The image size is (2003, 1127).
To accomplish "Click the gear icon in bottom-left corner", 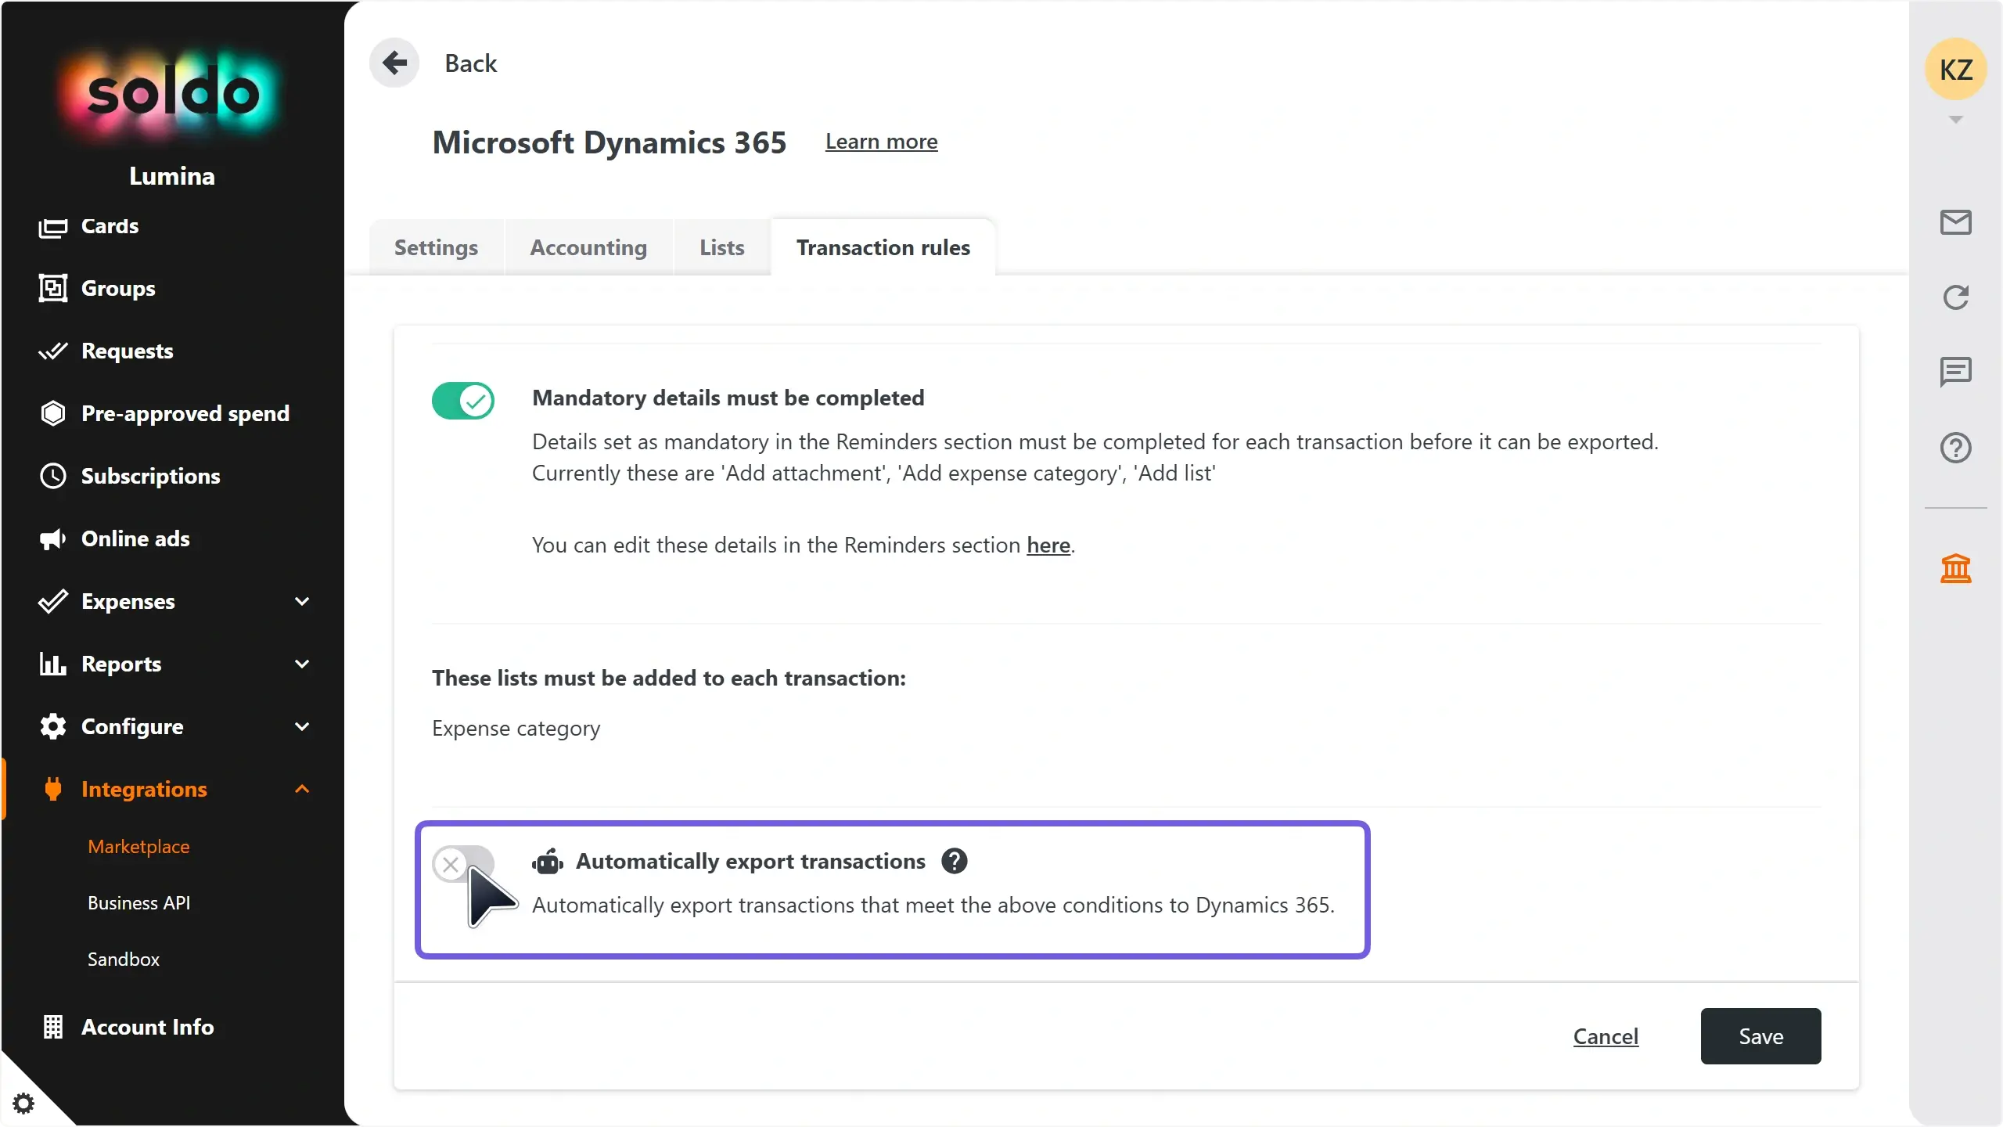I will pyautogui.click(x=23, y=1104).
